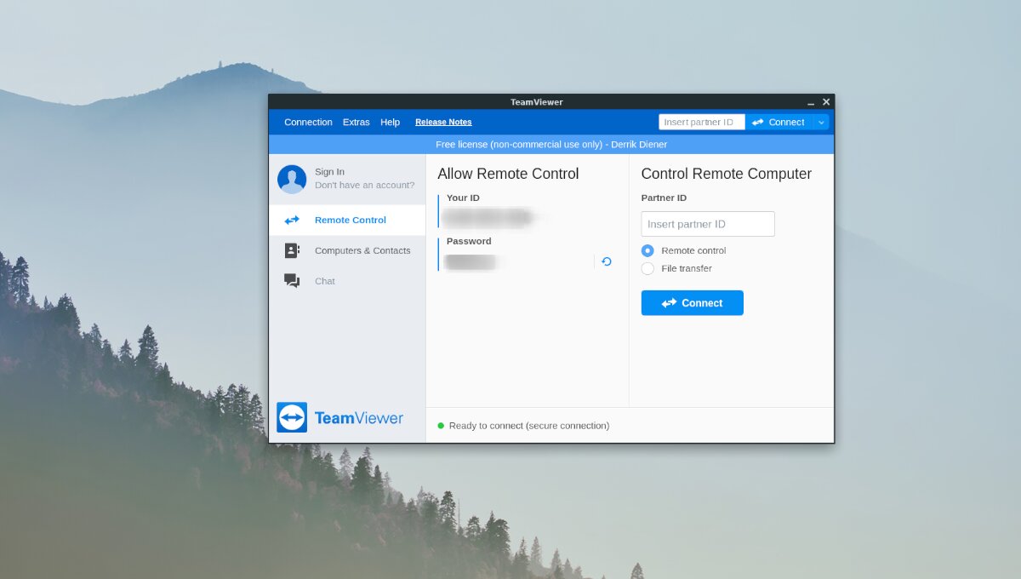1021x579 pixels.
Task: Click the Partner ID input field
Action: click(707, 223)
